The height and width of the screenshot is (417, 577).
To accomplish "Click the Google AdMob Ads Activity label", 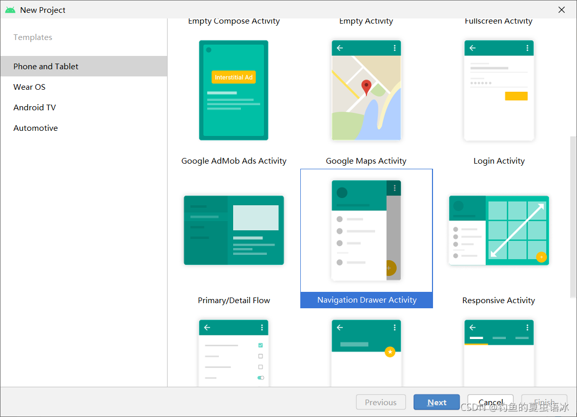I will [234, 161].
